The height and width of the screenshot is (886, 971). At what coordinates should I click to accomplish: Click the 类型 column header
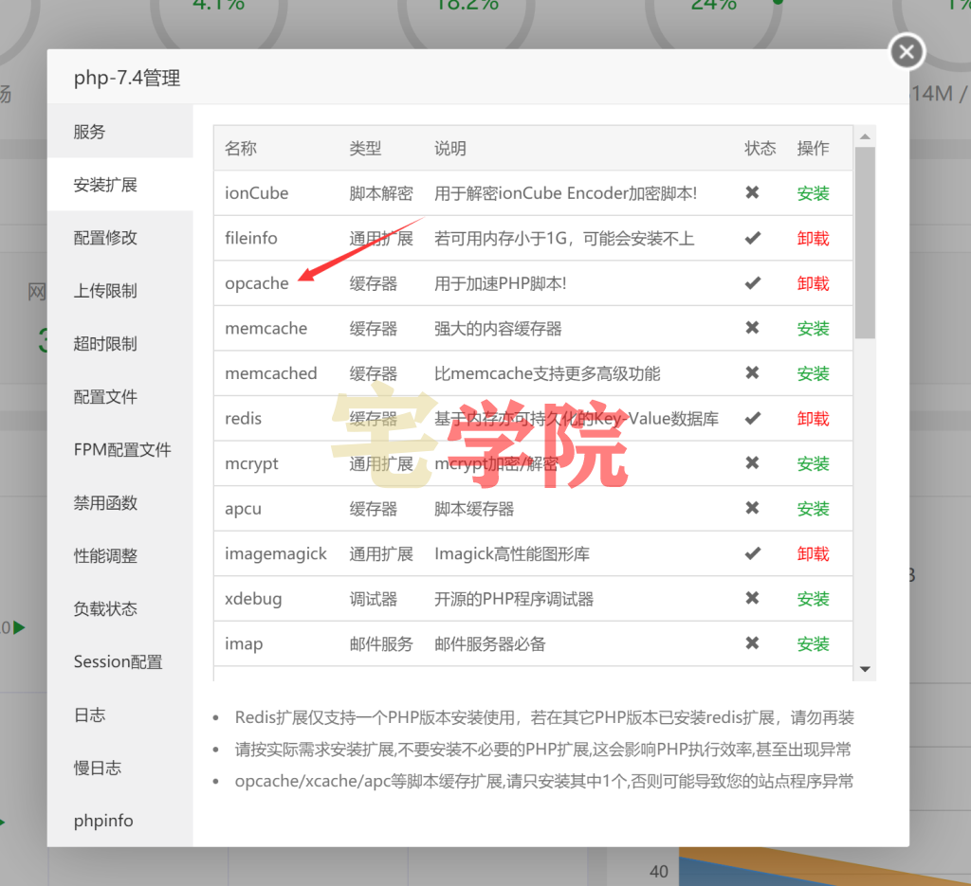pyautogui.click(x=365, y=149)
